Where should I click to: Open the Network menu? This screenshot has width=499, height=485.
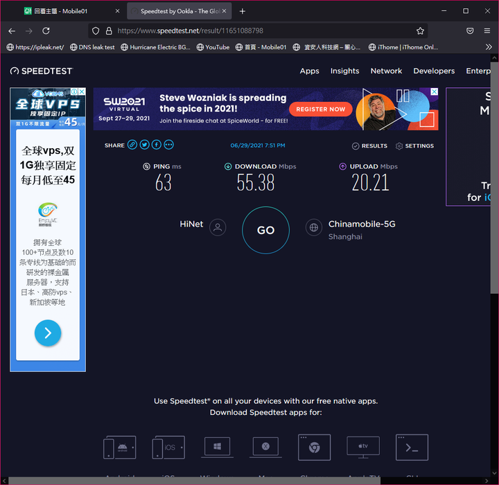pos(386,71)
